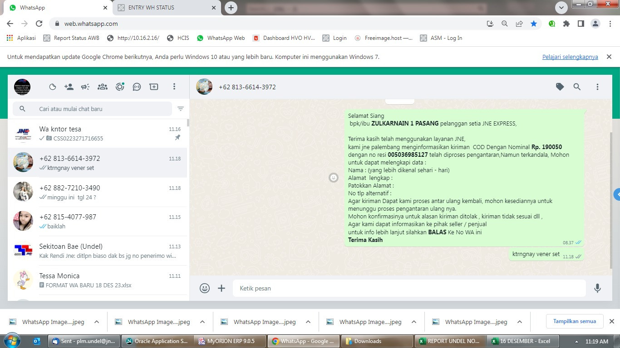The width and height of the screenshot is (620, 348).
Task: Open the Chrome profile avatar
Action: coord(595,24)
